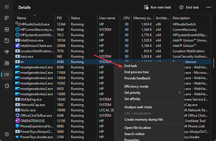Image resolution: width=216 pixels, height=141 pixels.
Task: Sort by PID column header
Action: (x=62, y=18)
